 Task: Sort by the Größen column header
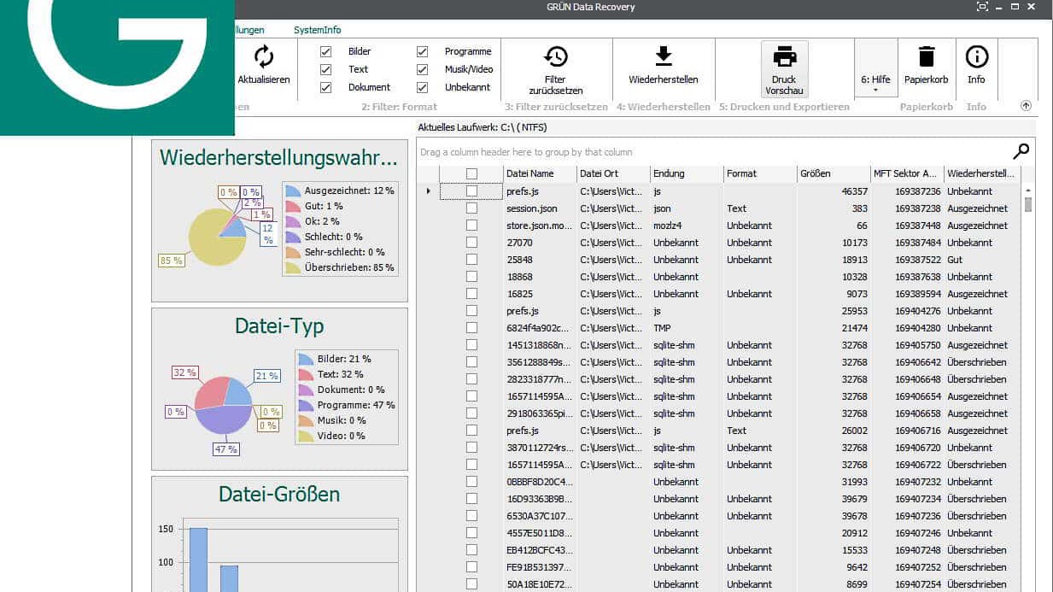[834, 173]
